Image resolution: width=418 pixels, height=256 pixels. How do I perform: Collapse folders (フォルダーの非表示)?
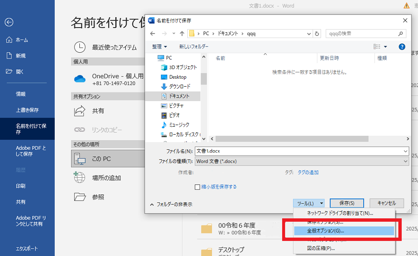point(171,205)
